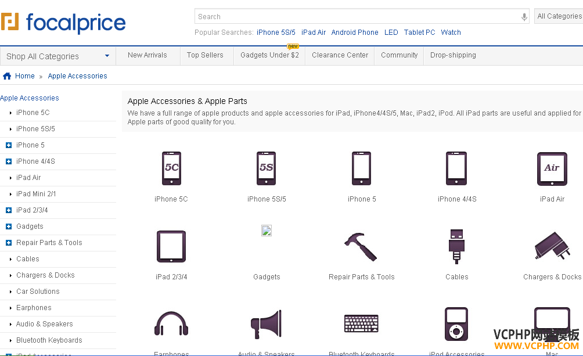
Task: Expand the iPhone 5 sidebar category
Action: pyautogui.click(x=9, y=145)
